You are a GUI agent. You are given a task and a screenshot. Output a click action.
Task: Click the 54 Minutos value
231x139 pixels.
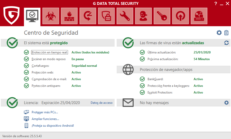point(202,59)
